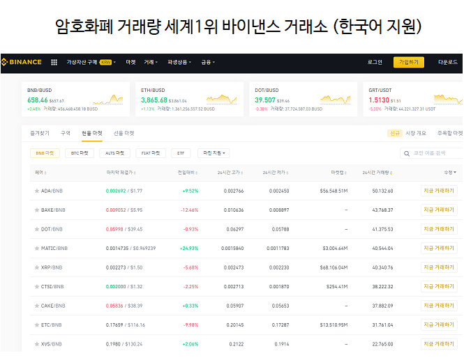
Task: Open the grid apps menu icon
Action: click(x=54, y=62)
